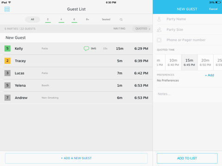
Task: Filter guest list by 8+ parties
Action: point(87,19)
